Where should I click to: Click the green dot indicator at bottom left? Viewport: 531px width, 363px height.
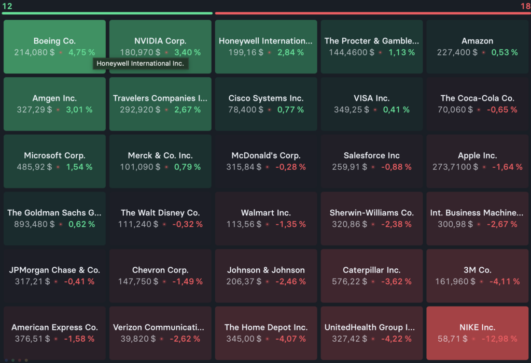click(13, 360)
